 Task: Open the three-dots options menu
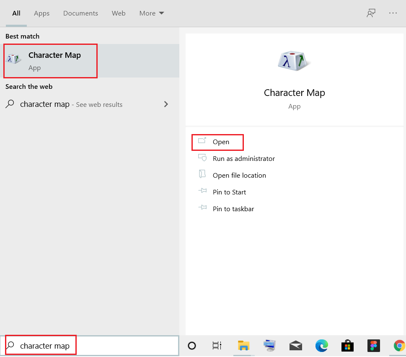393,13
